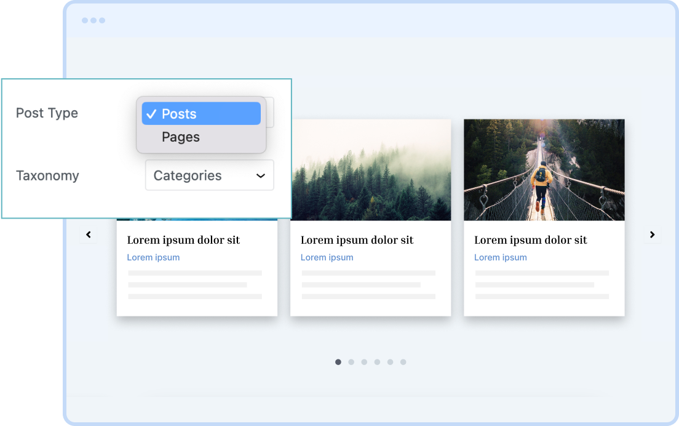Open the middle card's Lorem ipsum link
Screen dimensions: 679x426
click(x=327, y=257)
